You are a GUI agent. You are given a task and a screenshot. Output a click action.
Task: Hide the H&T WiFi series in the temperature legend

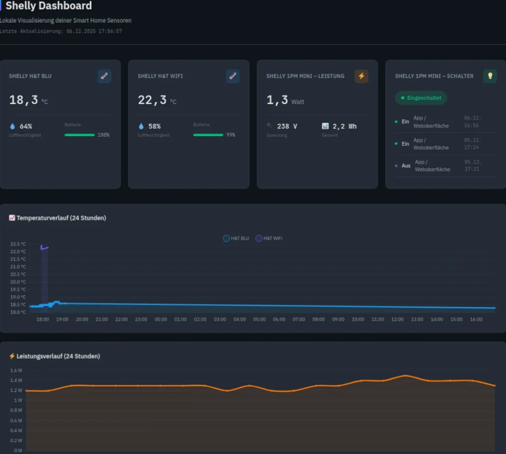pos(268,238)
